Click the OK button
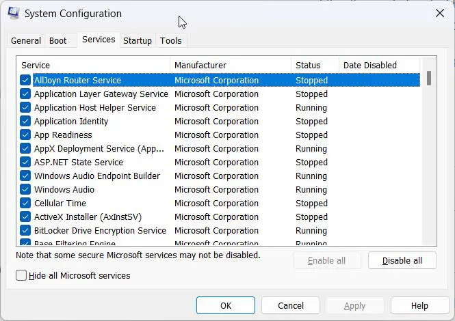The image size is (455, 321). point(226,305)
